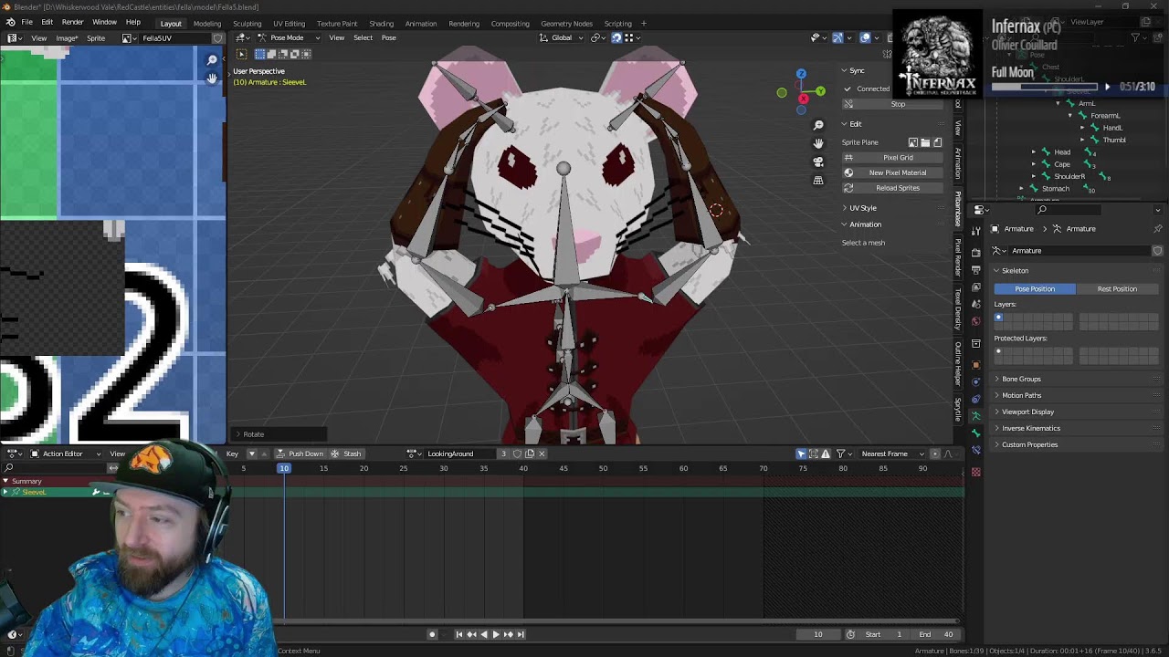The image size is (1169, 657).
Task: Toggle Only Show Selected in the Action Editor
Action: tap(801, 454)
